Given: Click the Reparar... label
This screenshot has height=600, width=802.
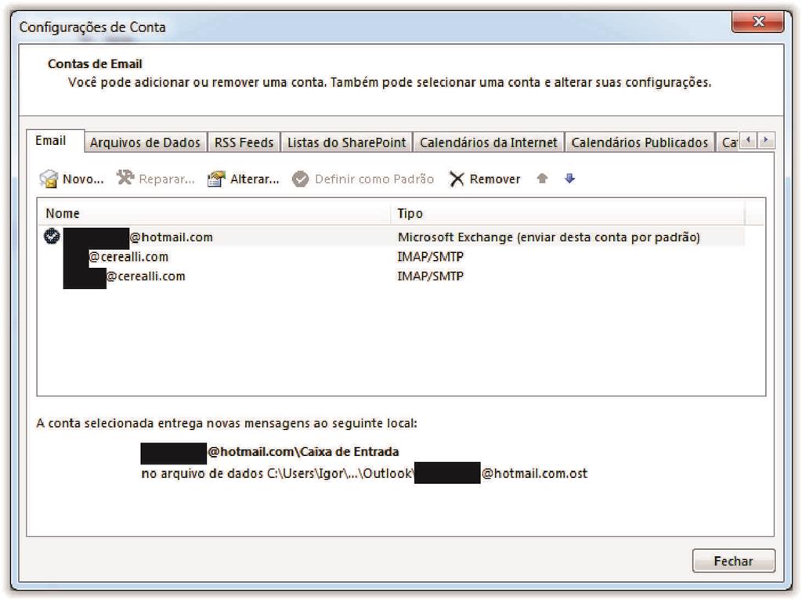Looking at the screenshot, I should point(167,179).
